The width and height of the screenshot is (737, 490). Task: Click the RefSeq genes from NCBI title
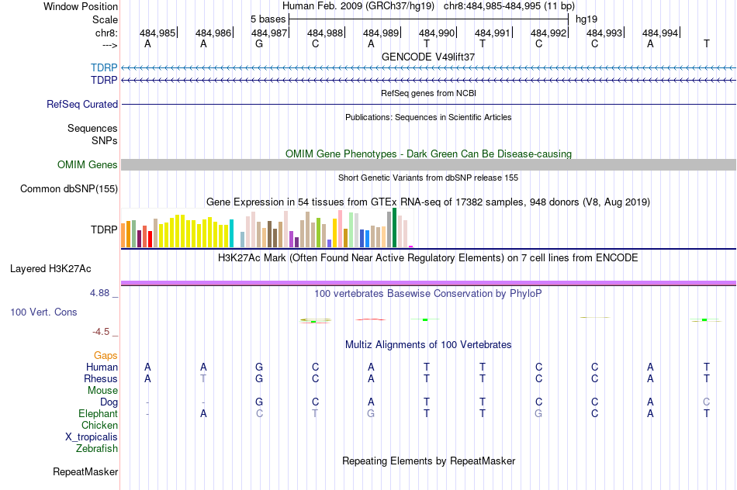429,93
